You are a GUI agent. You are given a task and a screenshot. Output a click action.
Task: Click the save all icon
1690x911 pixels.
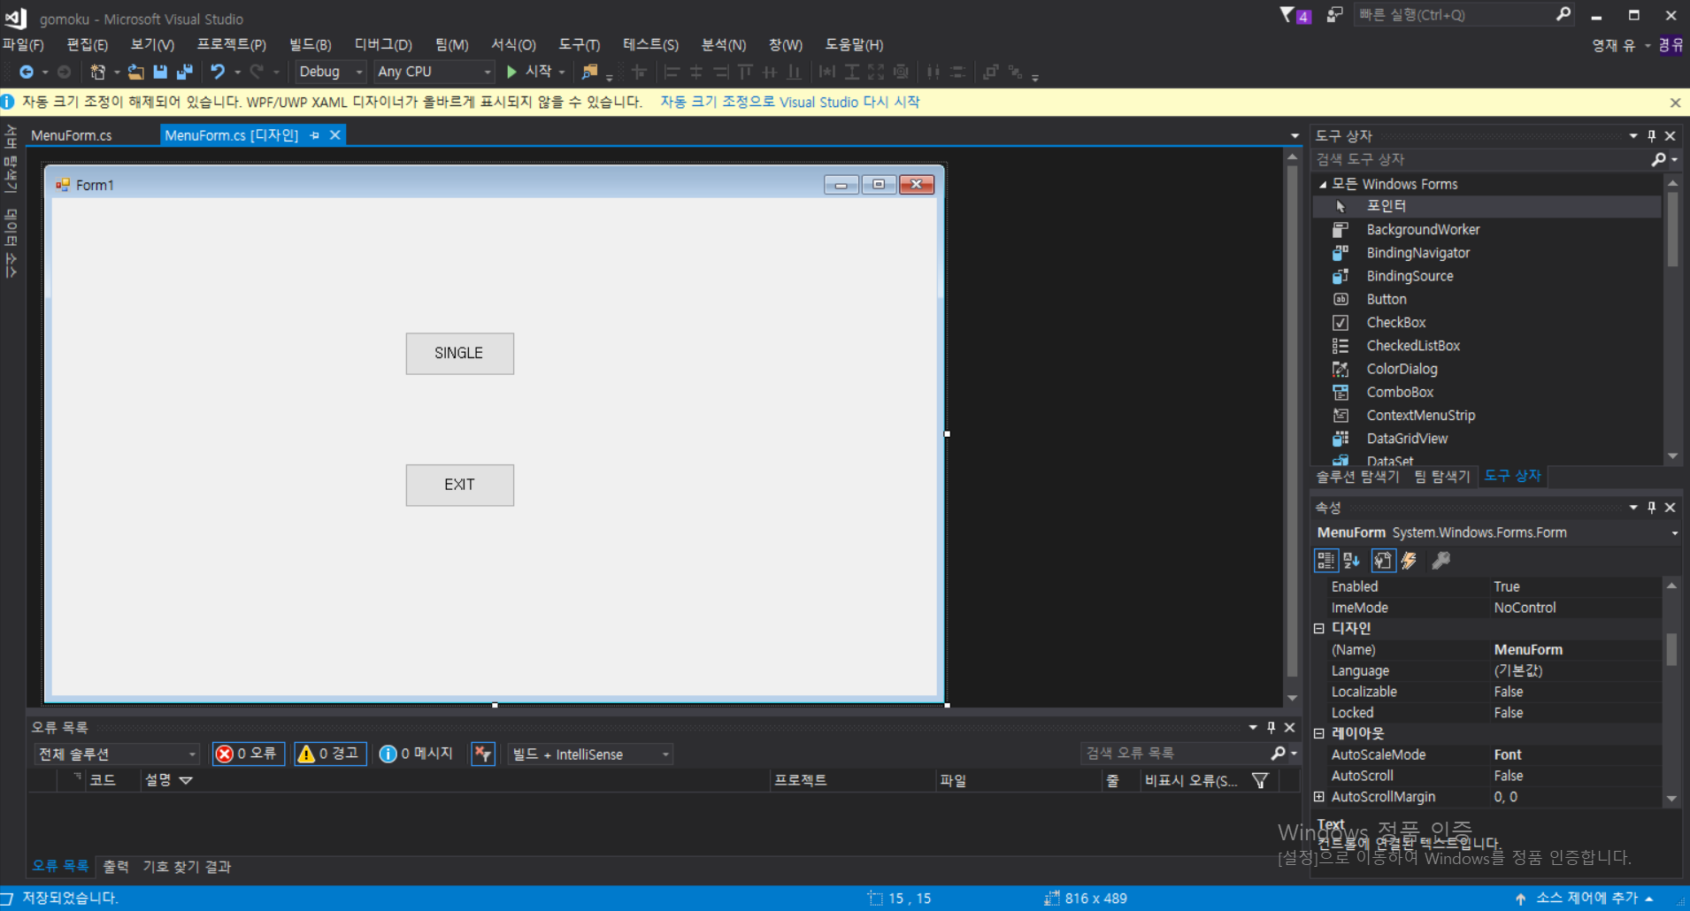click(185, 72)
